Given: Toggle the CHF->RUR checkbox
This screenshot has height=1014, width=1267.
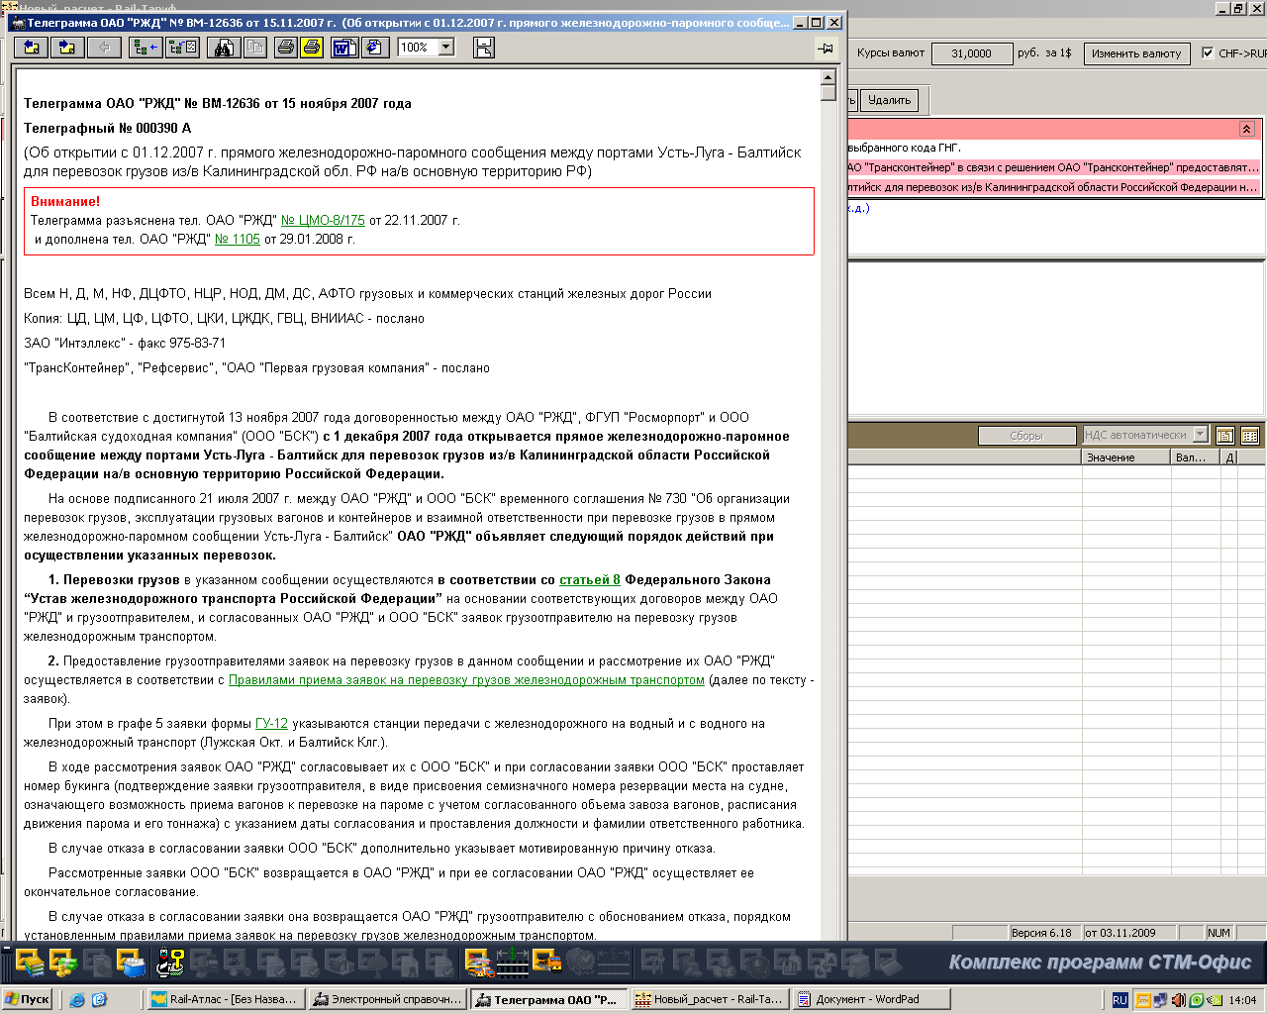Looking at the screenshot, I should (1208, 53).
